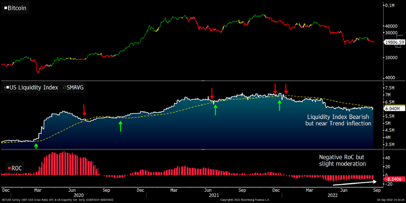
Task: Click the 'Negative RoC but slight moderation' note
Action: (342, 160)
